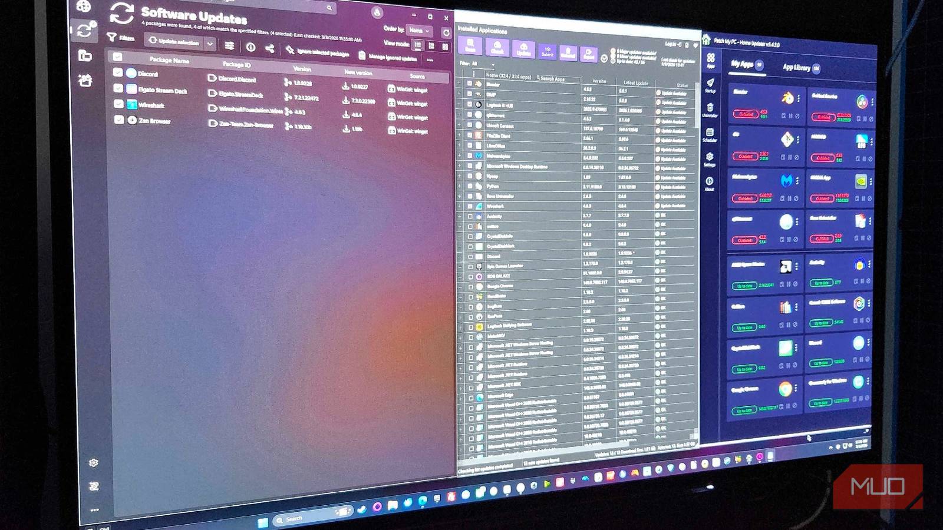
Task: Share selected package via share icon
Action: pyautogui.click(x=269, y=48)
